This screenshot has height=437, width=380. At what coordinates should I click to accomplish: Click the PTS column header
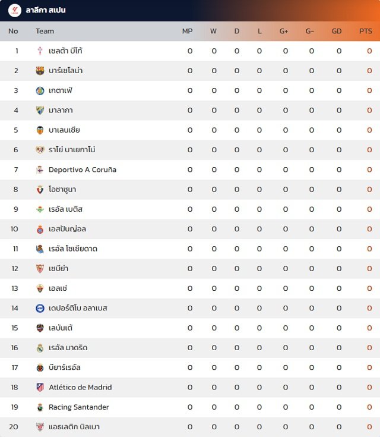(366, 31)
